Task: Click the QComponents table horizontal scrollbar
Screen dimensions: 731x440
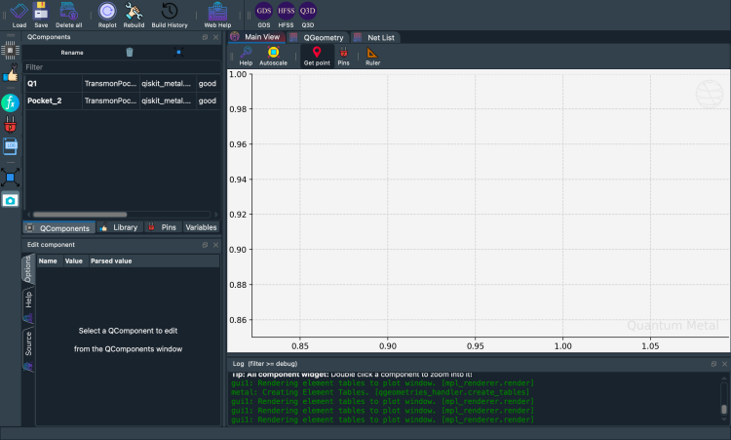Action: (x=80, y=215)
